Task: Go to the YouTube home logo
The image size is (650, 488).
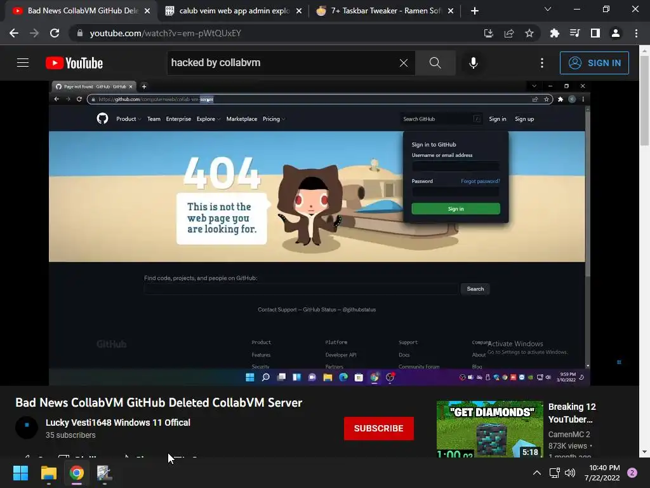Action: tap(74, 63)
